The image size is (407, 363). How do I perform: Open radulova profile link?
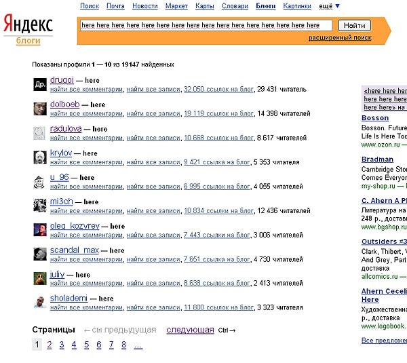coord(66,128)
